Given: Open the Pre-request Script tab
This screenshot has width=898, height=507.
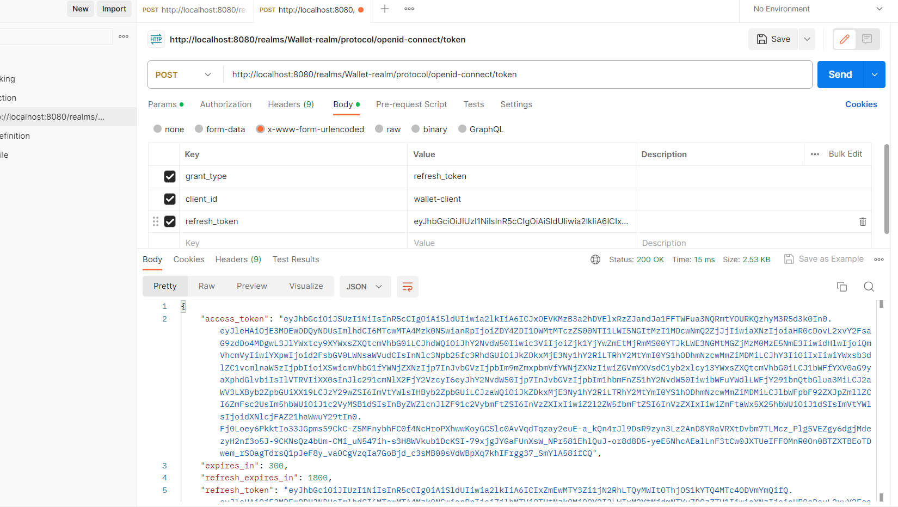Looking at the screenshot, I should tap(411, 104).
